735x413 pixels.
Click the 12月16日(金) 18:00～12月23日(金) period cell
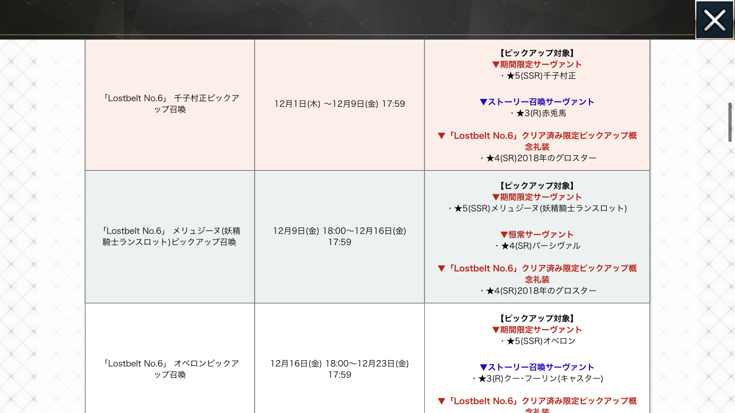point(339,369)
